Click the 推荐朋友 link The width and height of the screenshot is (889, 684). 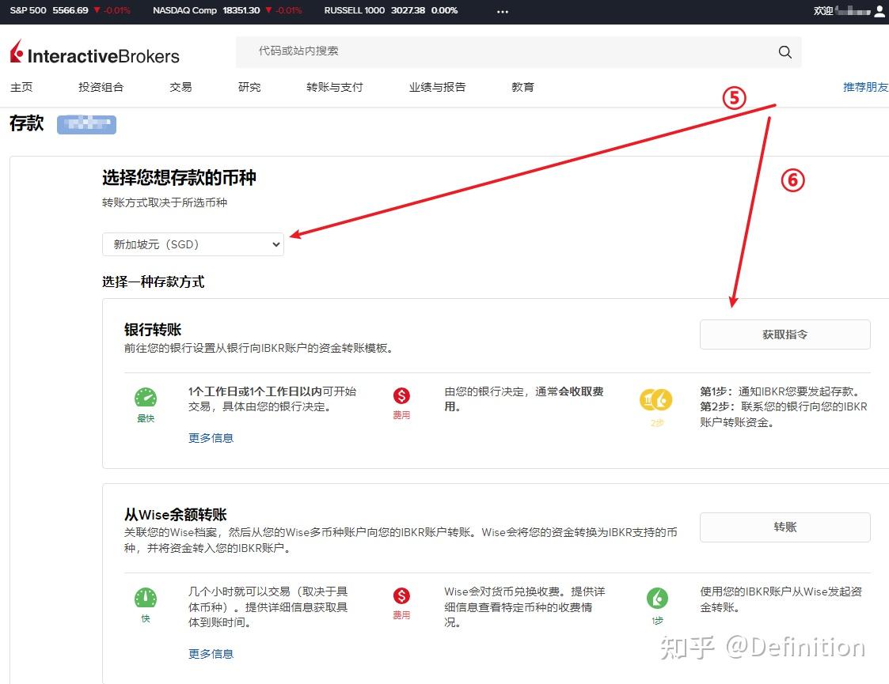point(865,87)
